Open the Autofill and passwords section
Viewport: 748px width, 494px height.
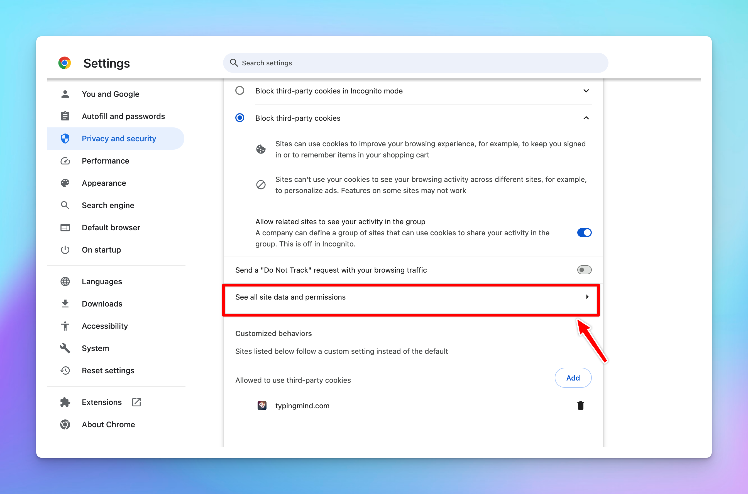click(x=123, y=116)
